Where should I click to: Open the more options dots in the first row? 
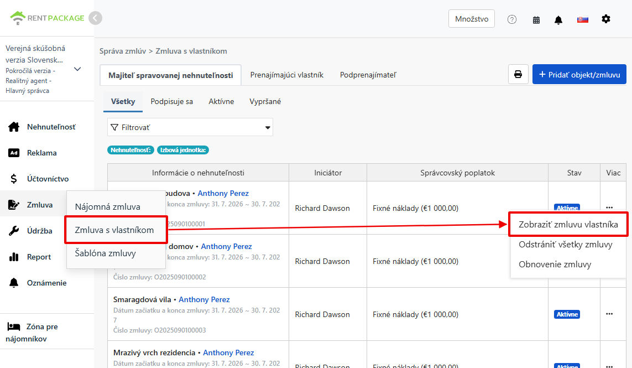pyautogui.click(x=609, y=208)
